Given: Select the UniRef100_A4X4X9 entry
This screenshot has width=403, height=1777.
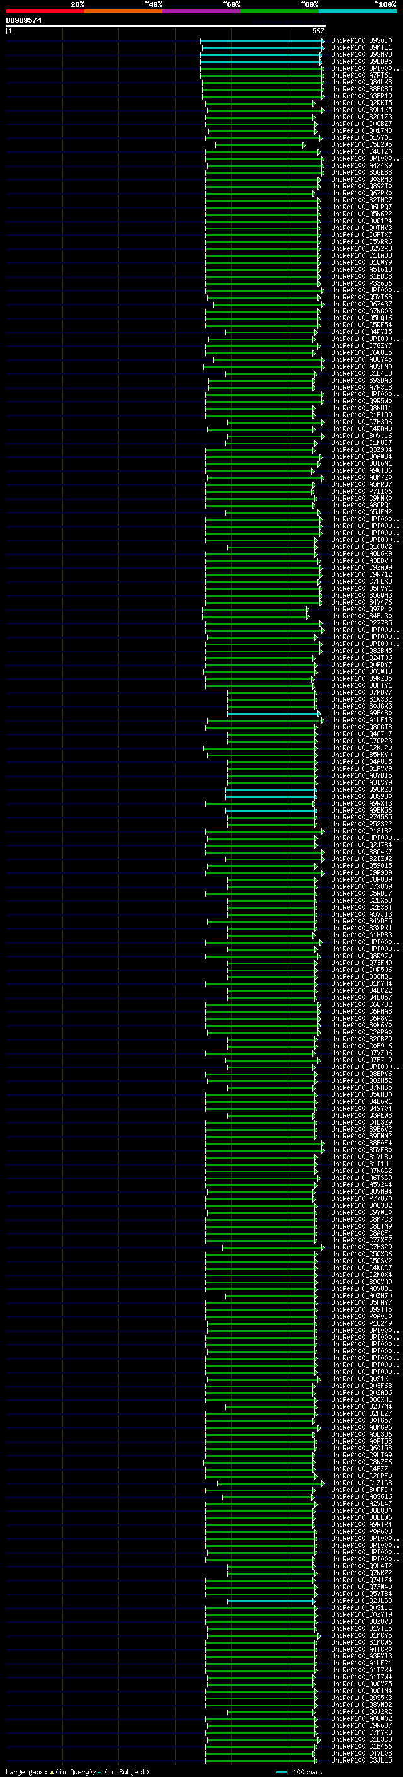Looking at the screenshot, I should [x=361, y=166].
